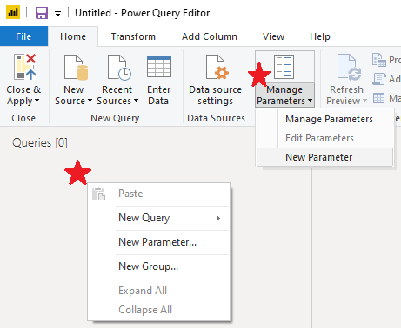Click the Refresh Preview icon
Screen dimensions: 401x328
349,67
